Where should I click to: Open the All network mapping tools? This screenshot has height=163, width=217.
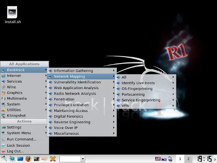pos(146,77)
